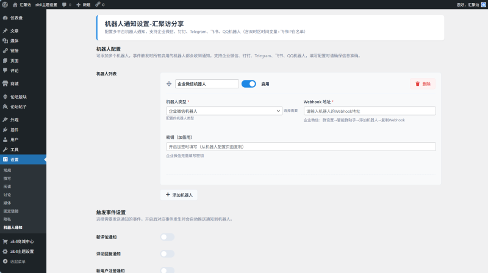Collapse sidebar with 收起菜单
The height and width of the screenshot is (273, 488).
pyautogui.click(x=18, y=261)
